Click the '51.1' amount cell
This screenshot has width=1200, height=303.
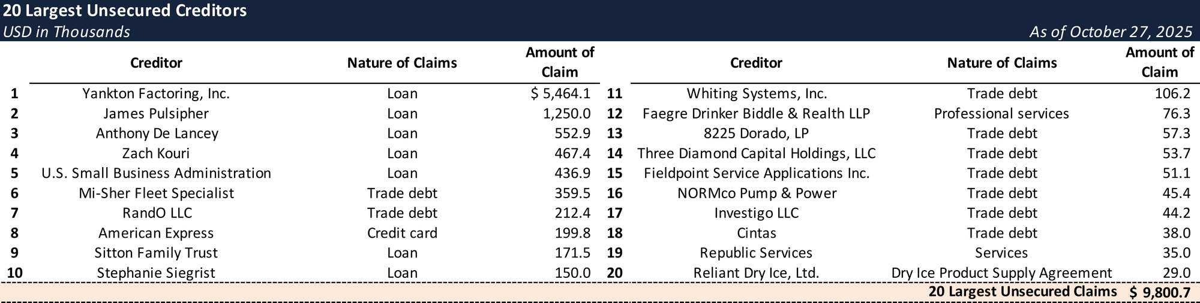coord(1177,174)
